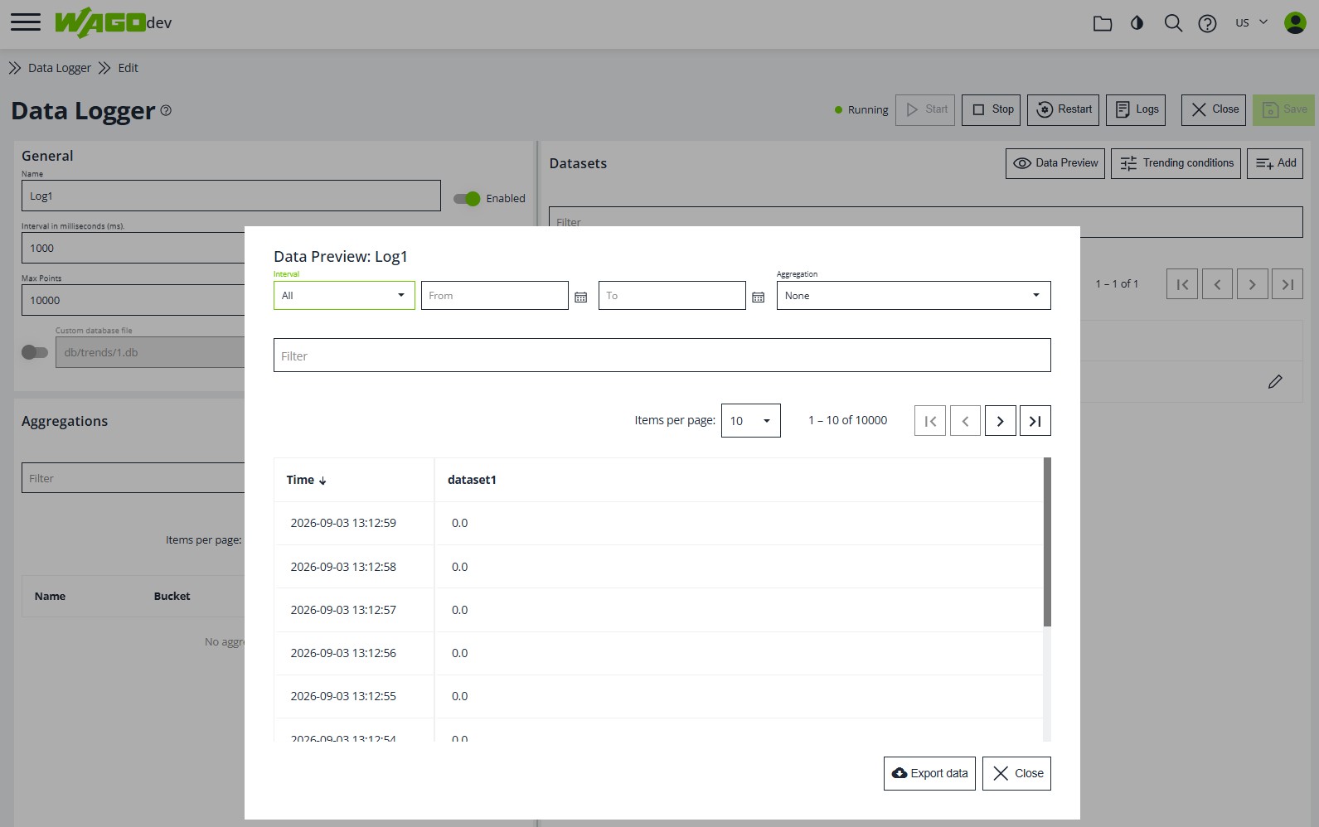Expand the Interval dropdown set to All
The width and height of the screenshot is (1319, 827).
(x=344, y=296)
